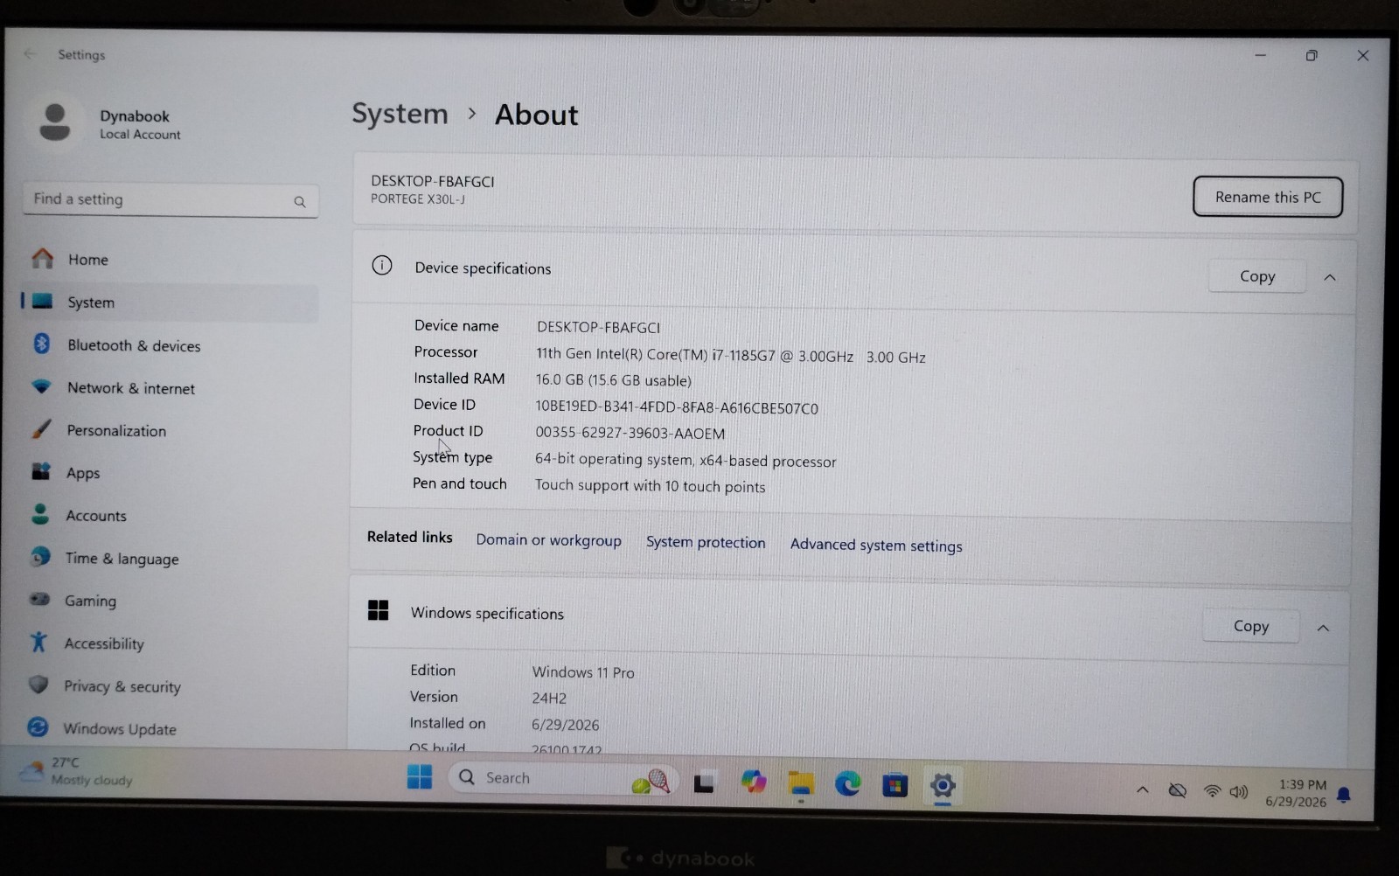This screenshot has width=1399, height=876.
Task: Open File Explorer from the taskbar
Action: 800,783
